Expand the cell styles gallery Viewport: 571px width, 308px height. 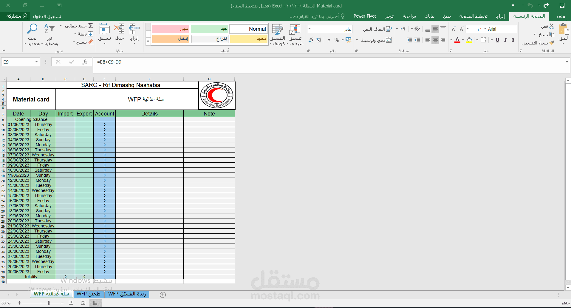[148, 41]
